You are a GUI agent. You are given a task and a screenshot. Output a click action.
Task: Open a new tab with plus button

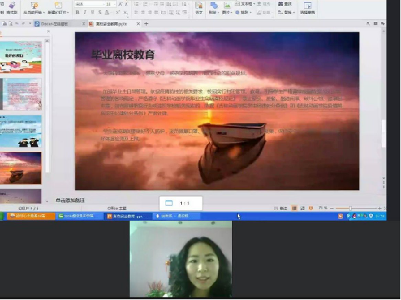[x=146, y=24]
